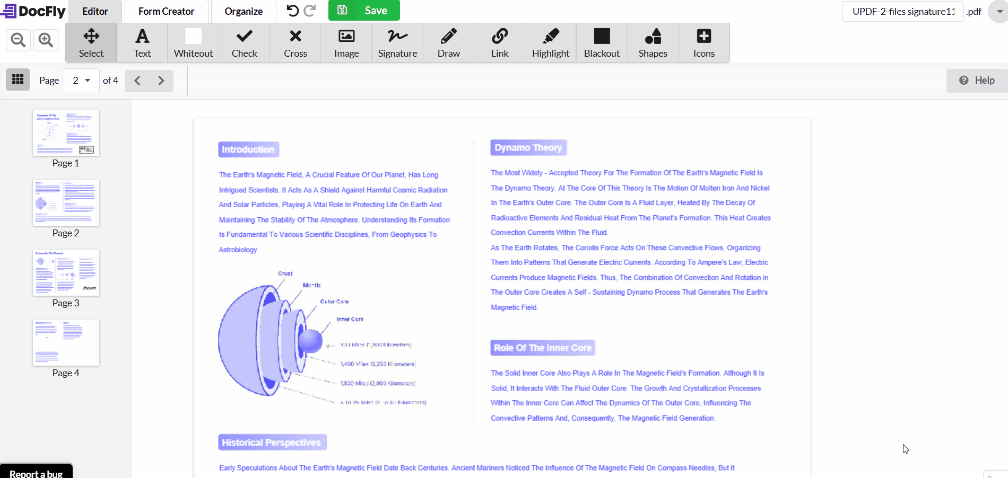Viewport: 1008px width, 478px height.
Task: Zoom out of the document
Action: [18, 40]
